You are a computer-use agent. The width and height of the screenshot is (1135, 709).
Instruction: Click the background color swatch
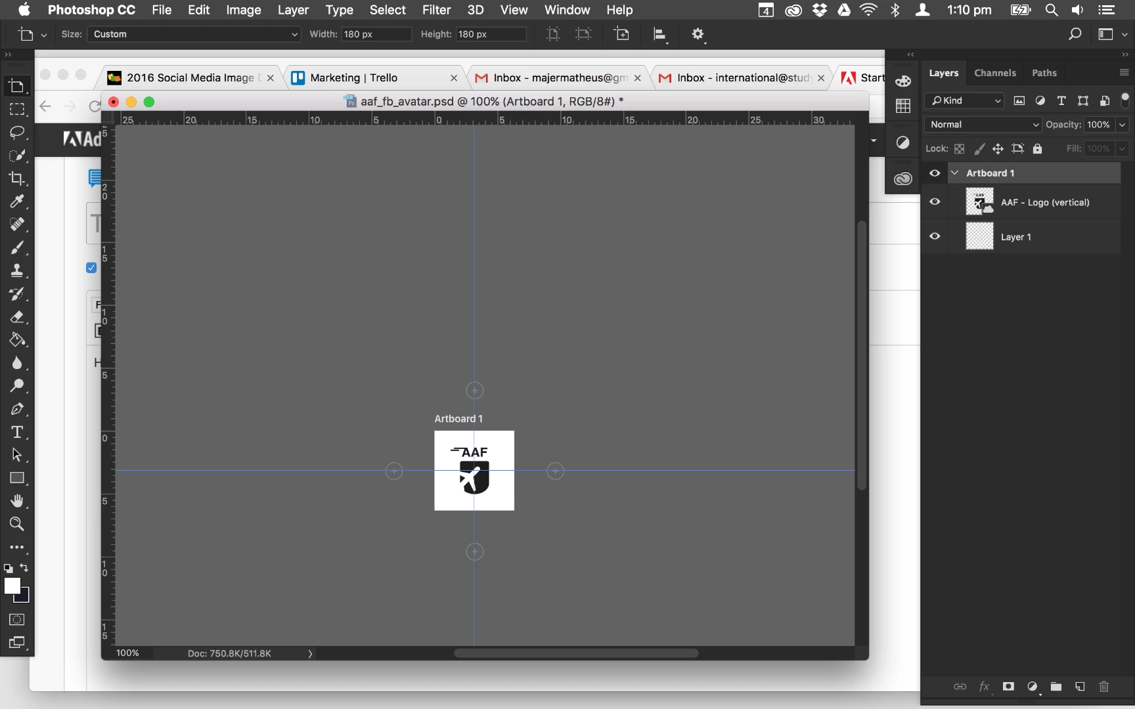point(25,597)
